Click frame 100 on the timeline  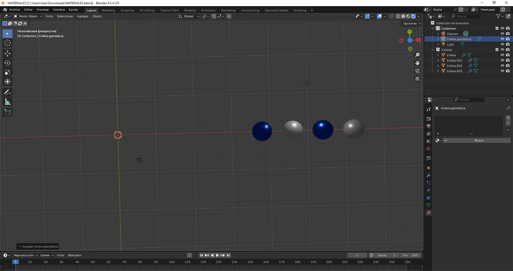(172, 262)
